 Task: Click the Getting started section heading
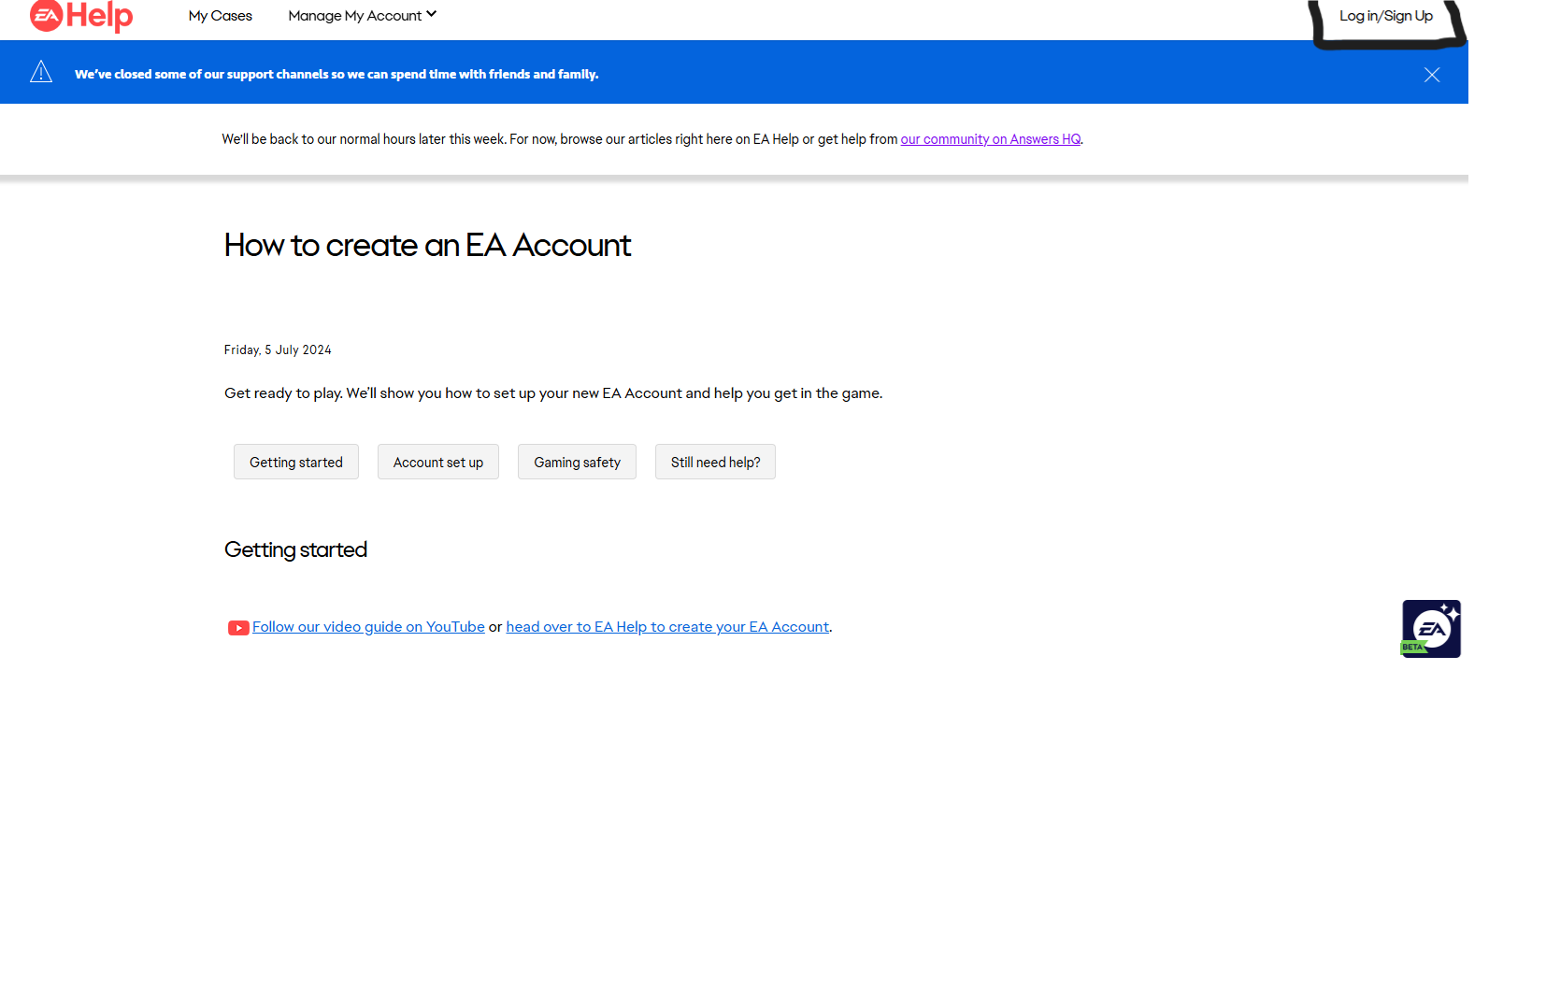click(x=295, y=549)
